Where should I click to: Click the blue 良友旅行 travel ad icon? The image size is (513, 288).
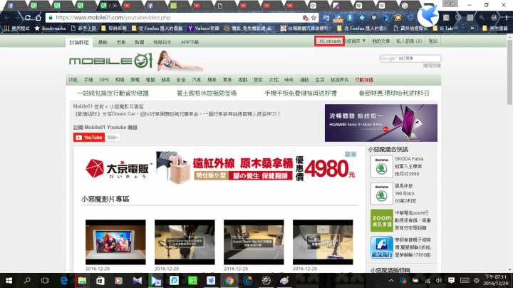pos(381,247)
